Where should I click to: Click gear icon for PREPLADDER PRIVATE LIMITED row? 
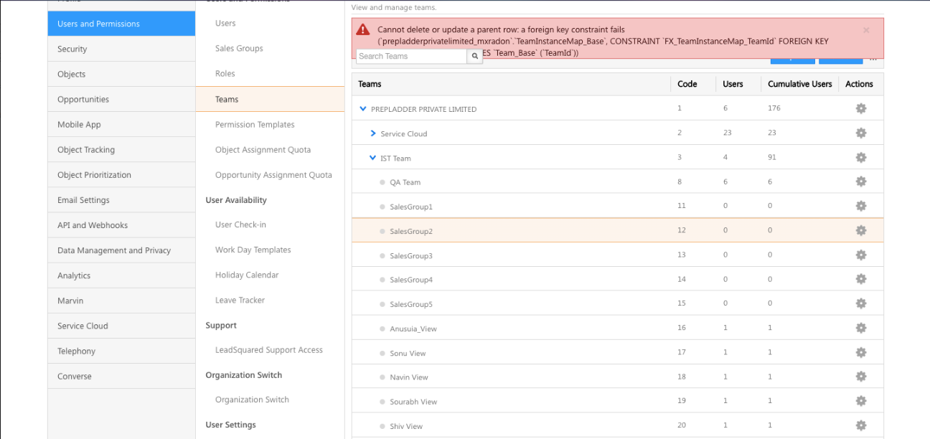860,108
